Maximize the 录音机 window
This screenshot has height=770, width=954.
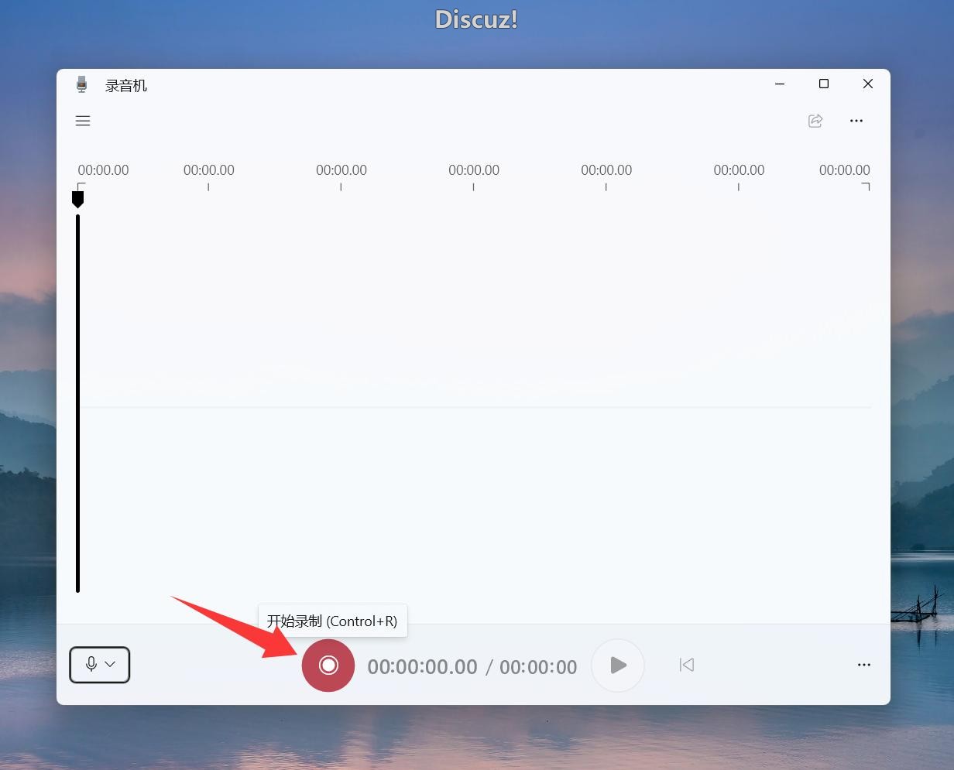pyautogui.click(x=824, y=84)
